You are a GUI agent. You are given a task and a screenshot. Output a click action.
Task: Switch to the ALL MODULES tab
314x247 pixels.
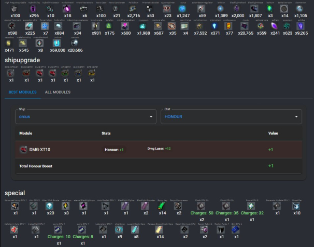tap(58, 92)
